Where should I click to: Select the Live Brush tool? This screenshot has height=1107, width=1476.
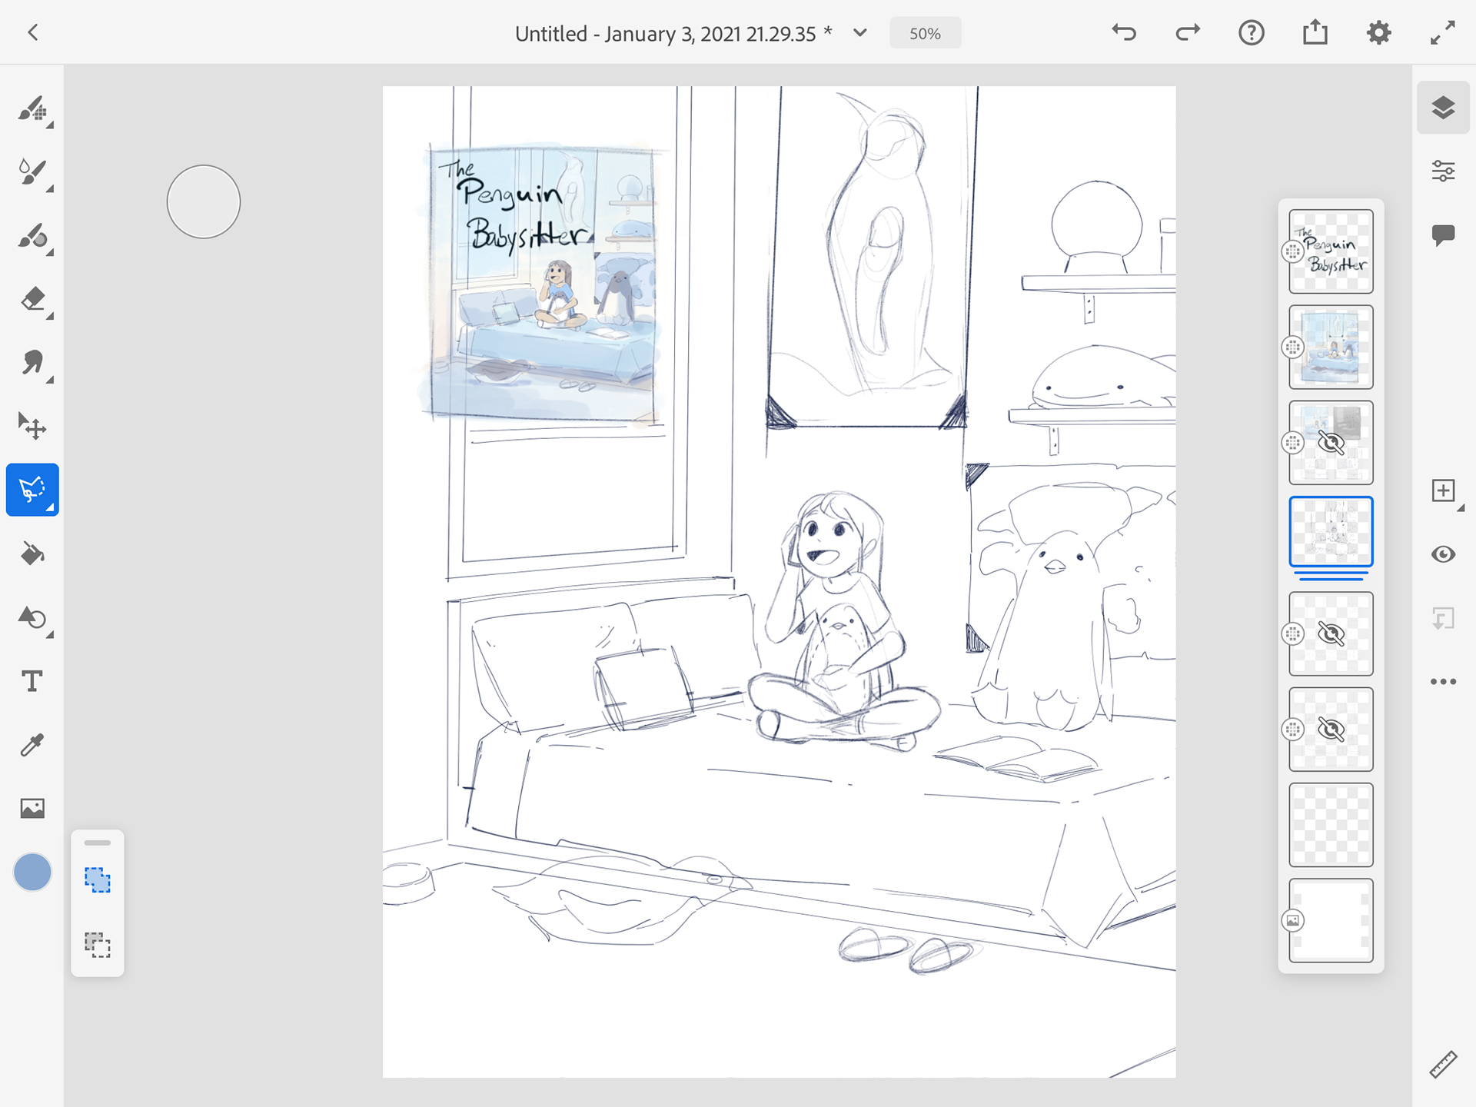point(32,172)
